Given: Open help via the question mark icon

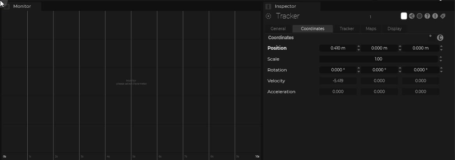Looking at the screenshot, I should [x=427, y=16].
